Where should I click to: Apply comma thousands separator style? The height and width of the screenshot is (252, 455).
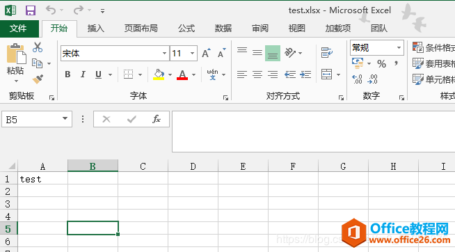tap(397, 64)
